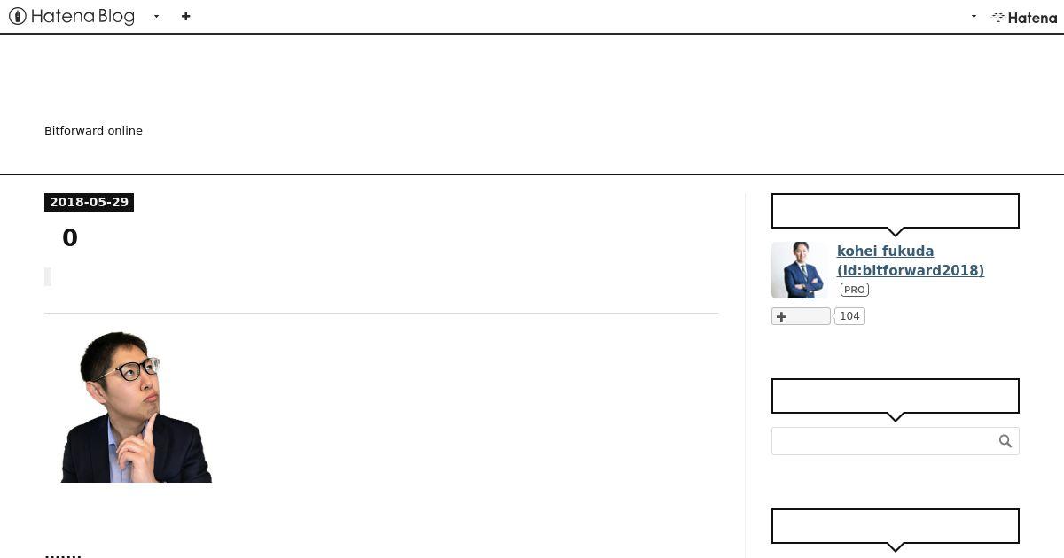This screenshot has width=1064, height=558.
Task: Click the magnifier search icon
Action: point(1005,441)
